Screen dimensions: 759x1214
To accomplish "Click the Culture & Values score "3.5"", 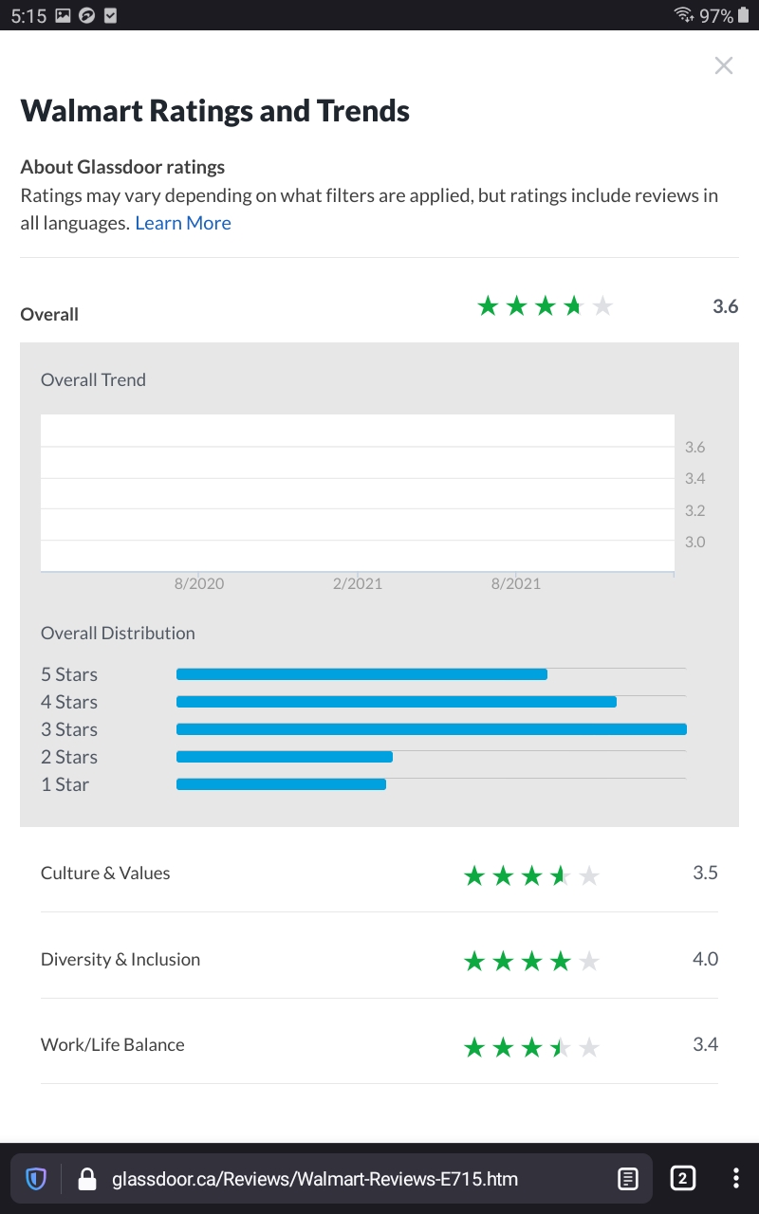I will point(705,873).
